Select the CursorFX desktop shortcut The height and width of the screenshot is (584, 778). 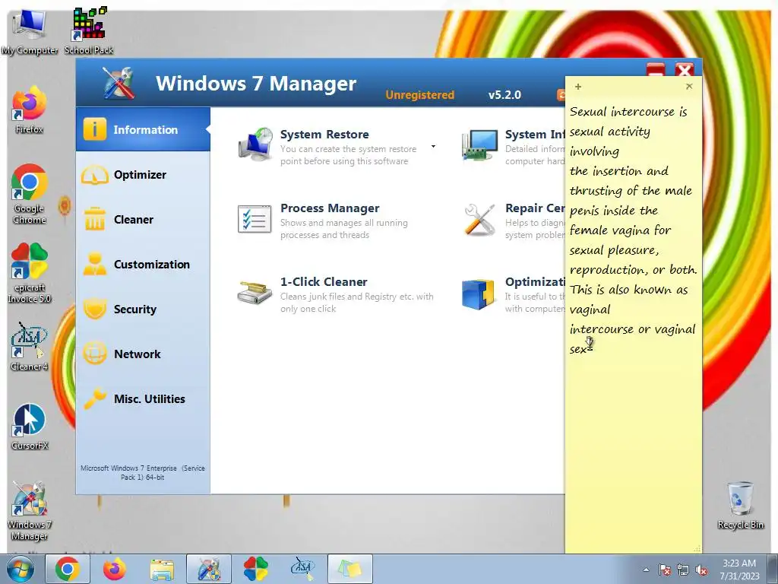30,426
